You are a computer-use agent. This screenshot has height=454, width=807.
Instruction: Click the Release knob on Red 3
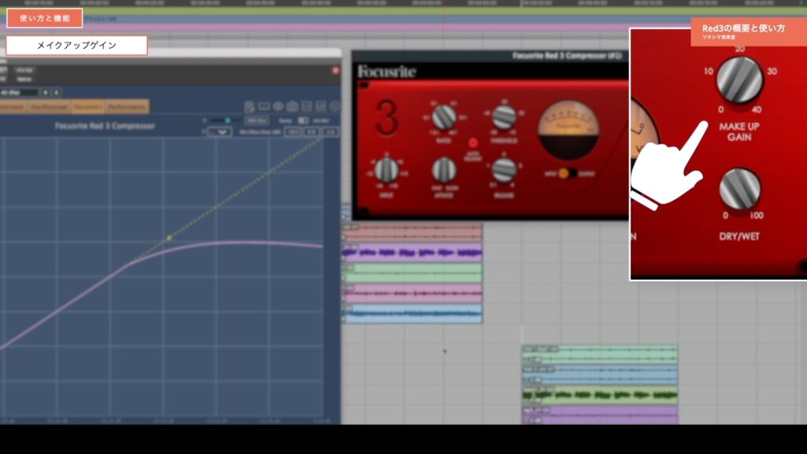pyautogui.click(x=504, y=169)
